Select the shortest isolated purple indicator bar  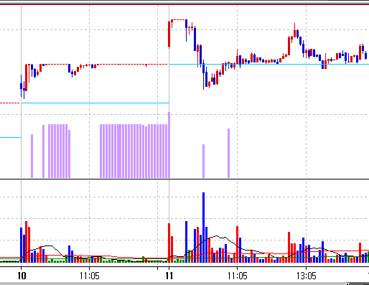pos(203,161)
